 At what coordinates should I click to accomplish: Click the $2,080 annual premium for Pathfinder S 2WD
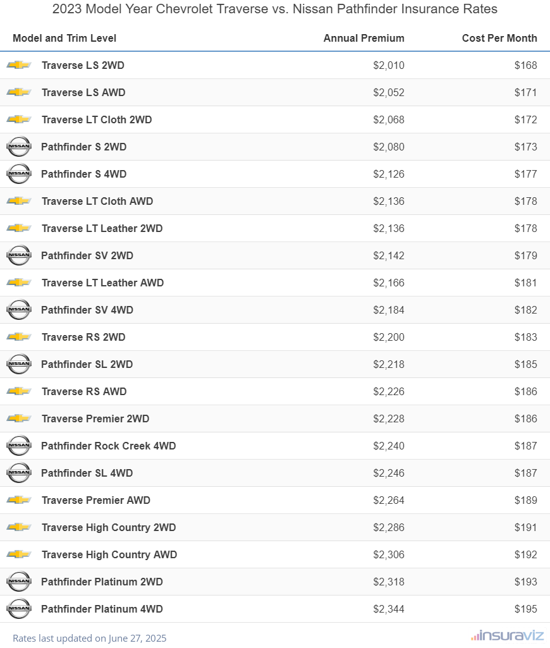[388, 147]
